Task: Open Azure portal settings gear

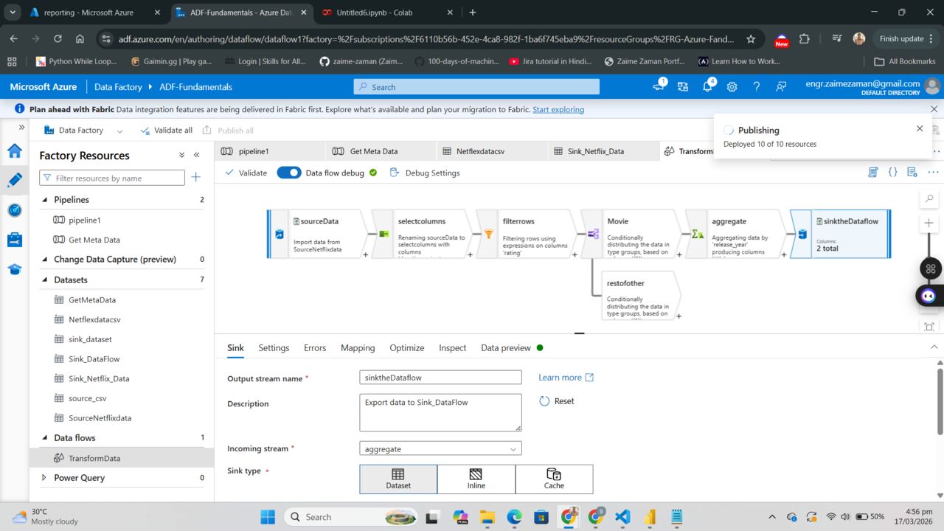Action: coord(732,87)
